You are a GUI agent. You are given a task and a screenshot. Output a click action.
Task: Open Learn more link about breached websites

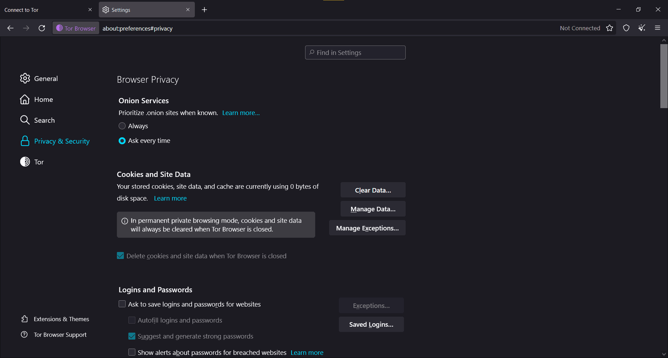(x=307, y=352)
